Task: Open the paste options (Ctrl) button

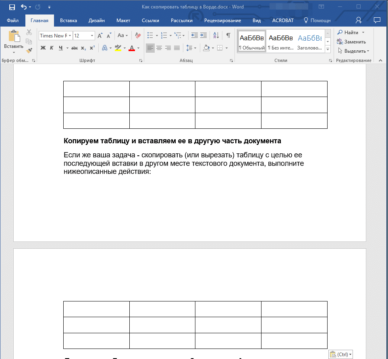Action: point(340,354)
